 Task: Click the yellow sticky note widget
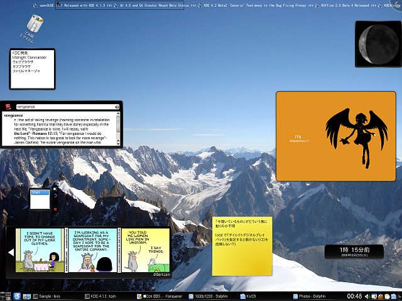tap(242, 246)
